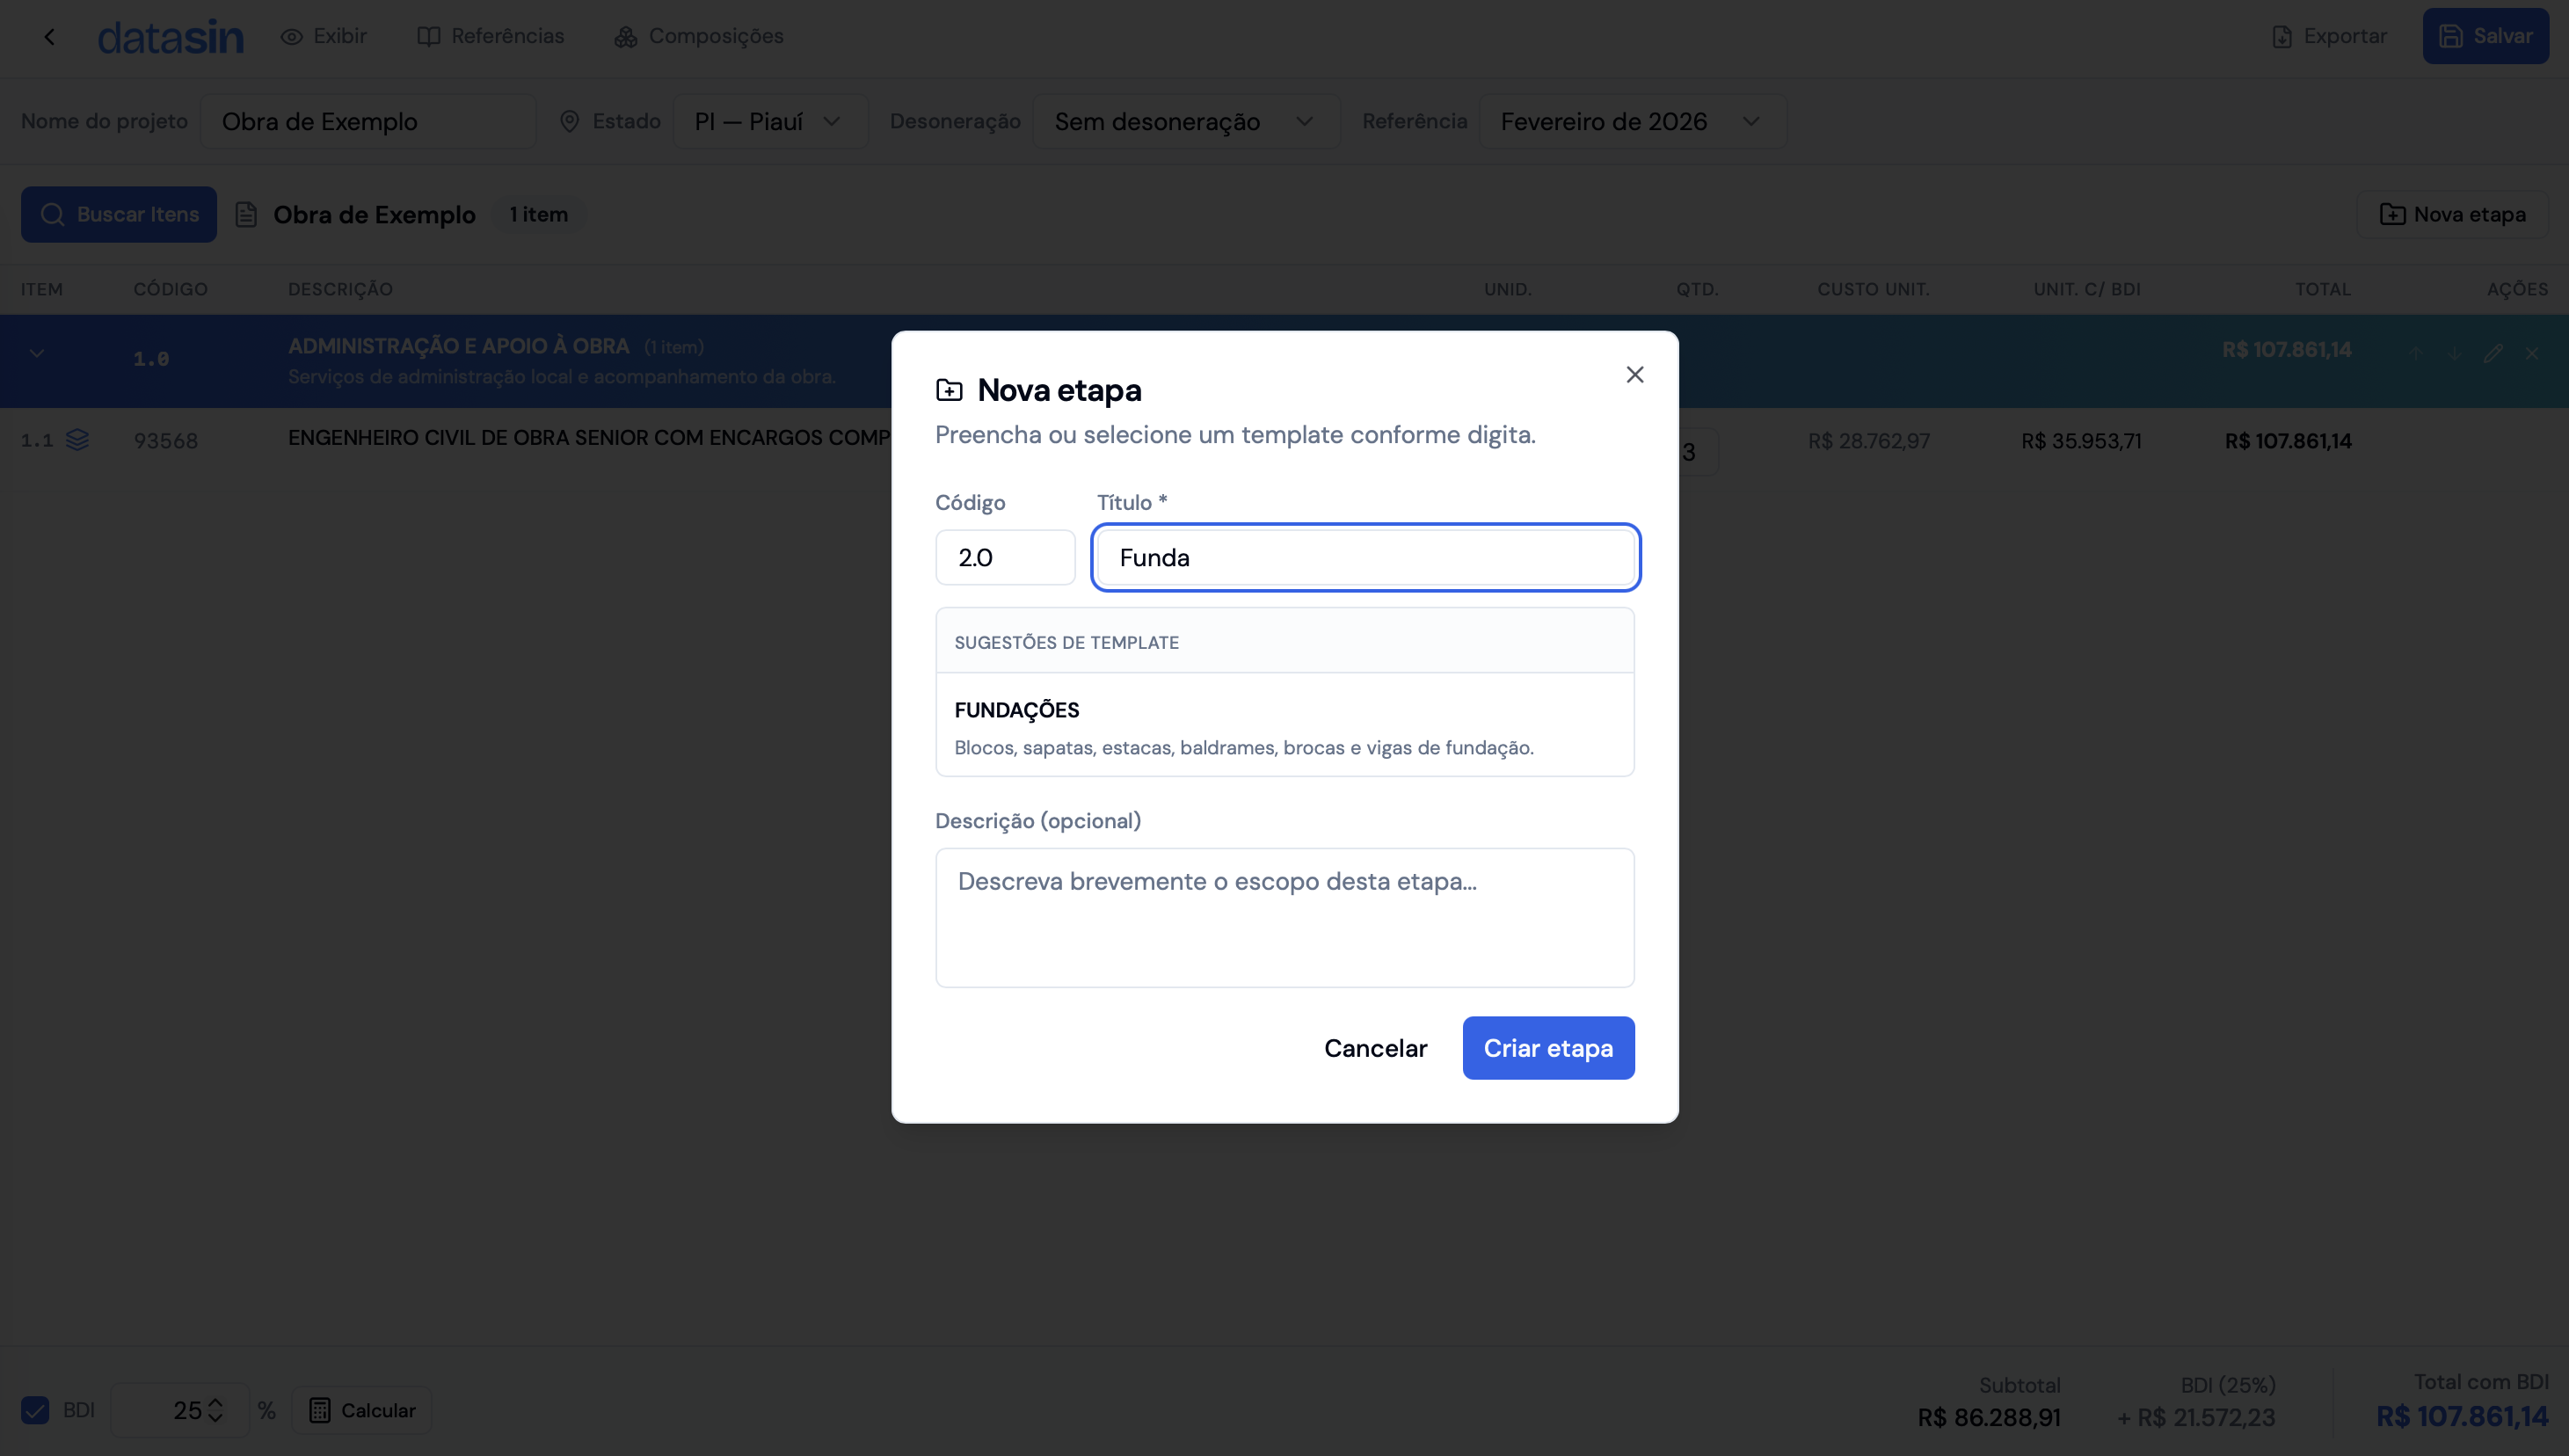Viewport: 2569px width, 1456px height.
Task: Edit stage 1.0 with pencil icon
Action: pyautogui.click(x=2493, y=353)
